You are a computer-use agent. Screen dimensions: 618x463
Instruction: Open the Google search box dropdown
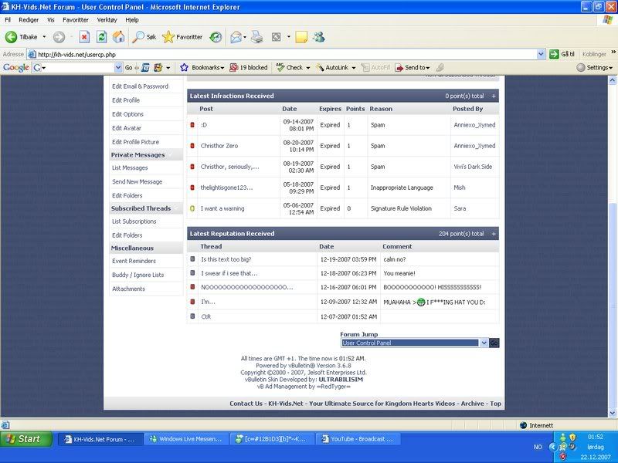(x=118, y=67)
